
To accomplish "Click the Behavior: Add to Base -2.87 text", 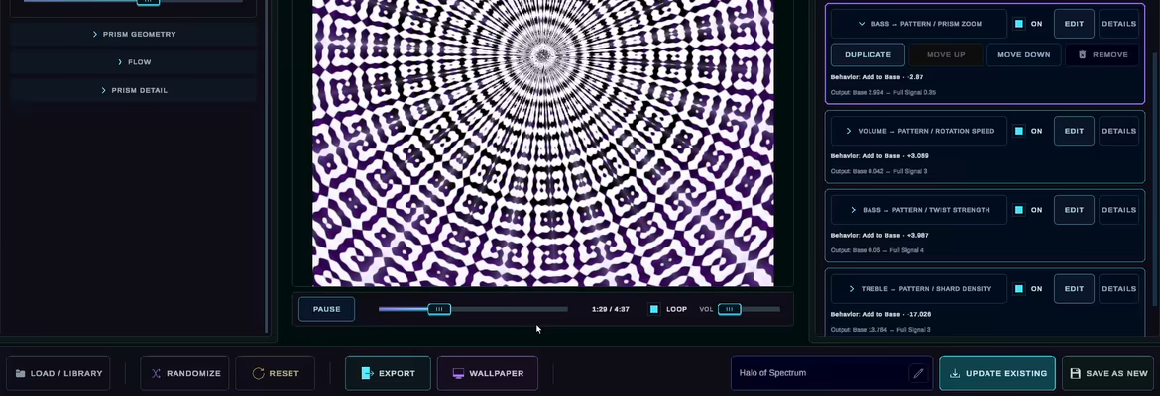I will coord(876,77).
